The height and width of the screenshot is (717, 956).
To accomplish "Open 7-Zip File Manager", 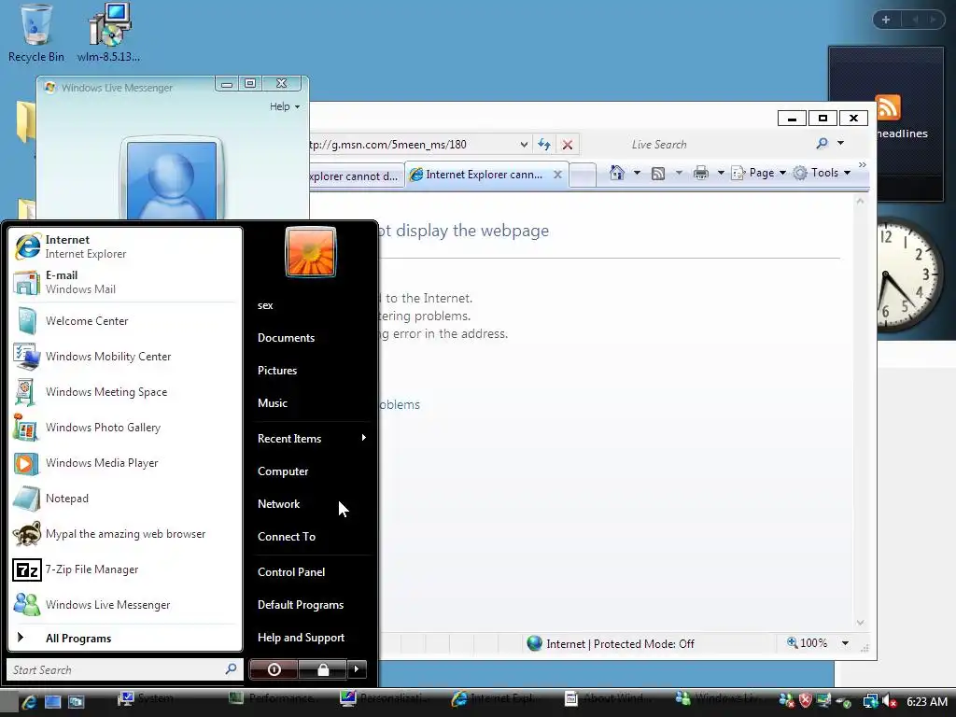I will click(x=125, y=569).
